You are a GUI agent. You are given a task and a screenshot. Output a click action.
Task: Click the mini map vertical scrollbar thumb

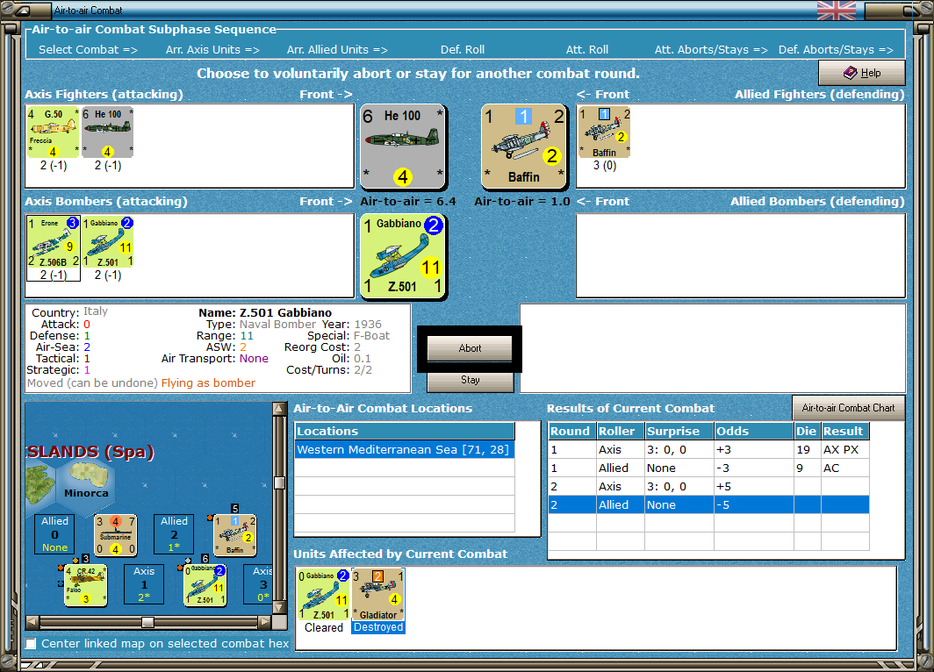pyautogui.click(x=279, y=483)
